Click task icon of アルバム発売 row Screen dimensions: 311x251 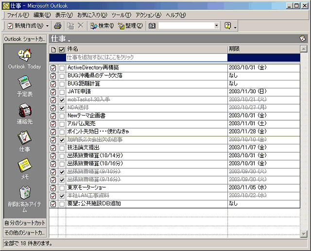tap(53, 124)
